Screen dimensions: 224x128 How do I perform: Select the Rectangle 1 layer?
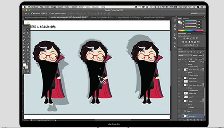pos(193,116)
